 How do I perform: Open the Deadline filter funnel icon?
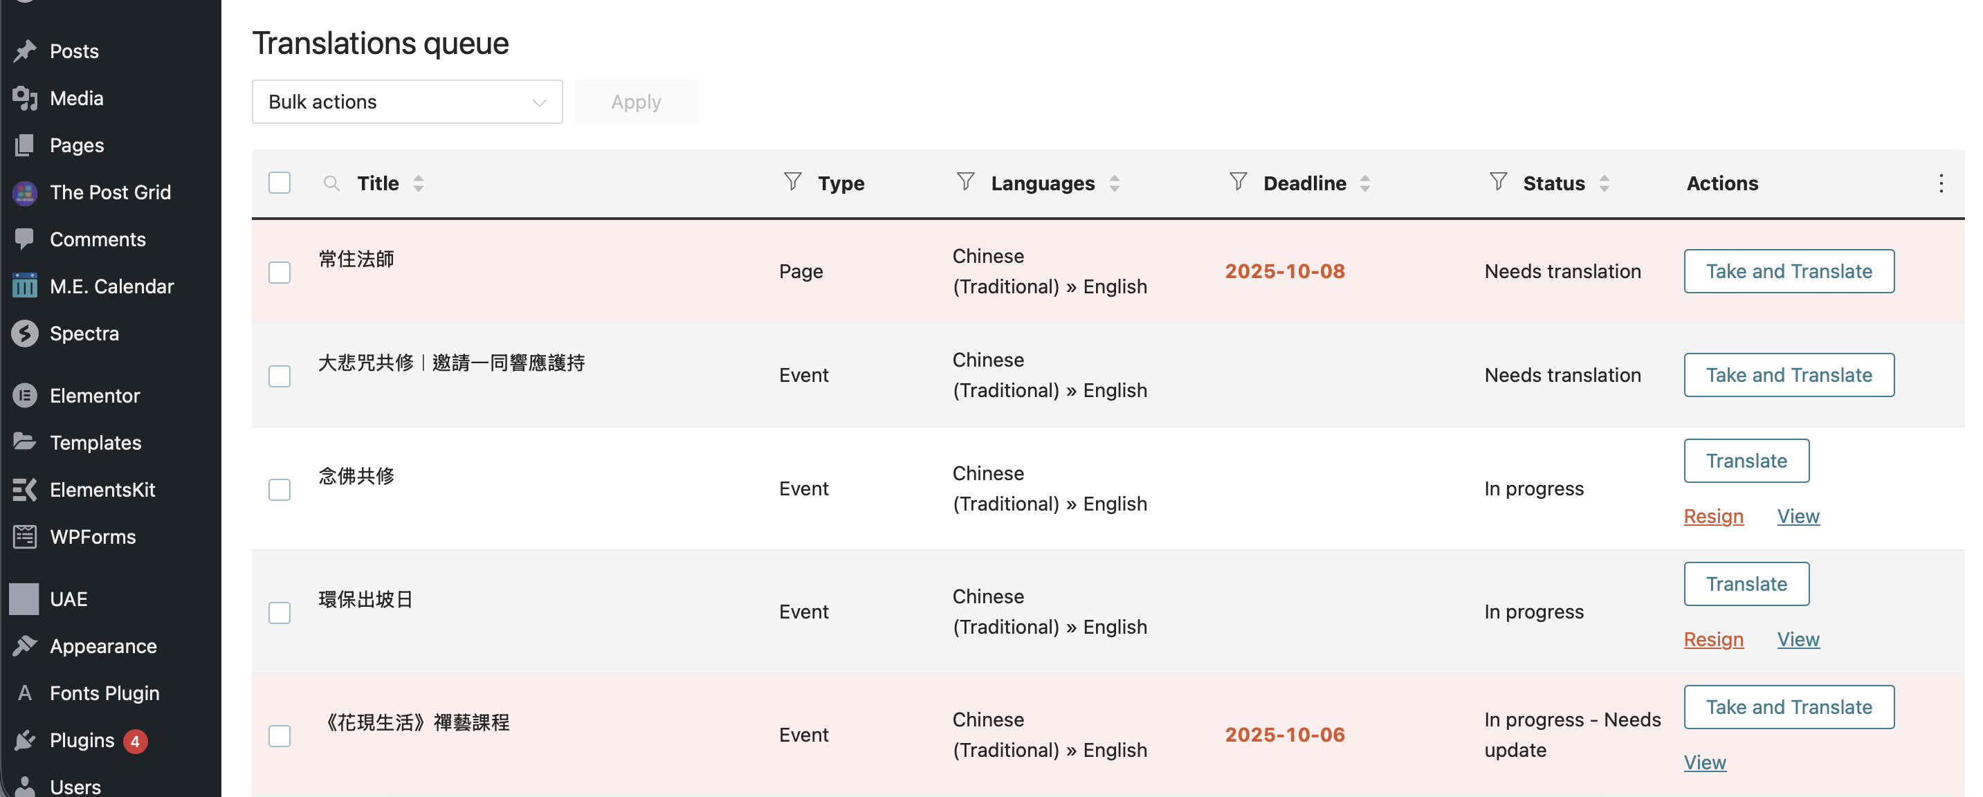coord(1238,182)
